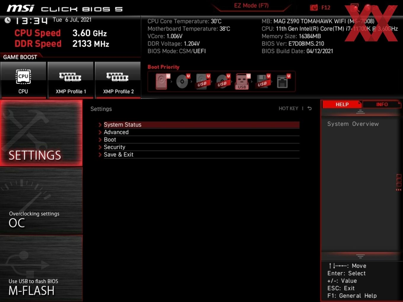Click the DDR Voltage 1.204V reading

(174, 44)
